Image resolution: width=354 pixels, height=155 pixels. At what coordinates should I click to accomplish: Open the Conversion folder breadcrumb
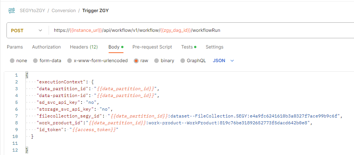click(x=64, y=11)
